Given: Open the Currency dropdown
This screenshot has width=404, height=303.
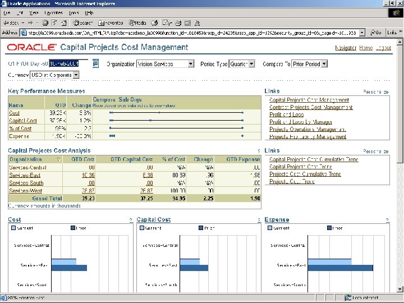Looking at the screenshot, I should (54, 75).
